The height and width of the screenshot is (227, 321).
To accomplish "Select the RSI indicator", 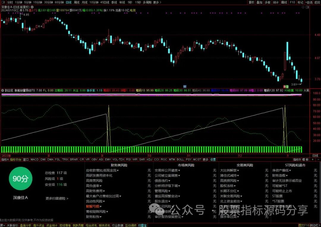I will click(128, 160).
